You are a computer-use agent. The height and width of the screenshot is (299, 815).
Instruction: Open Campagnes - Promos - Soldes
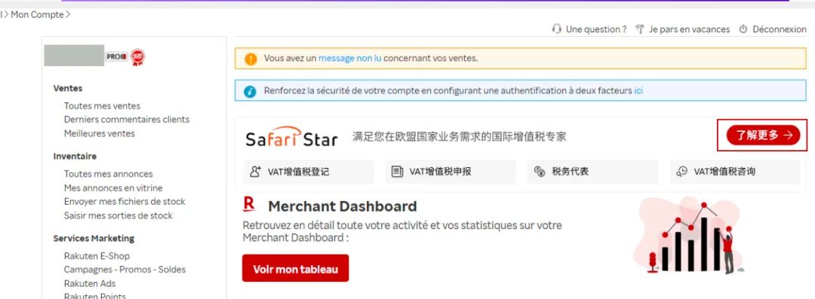coord(125,270)
